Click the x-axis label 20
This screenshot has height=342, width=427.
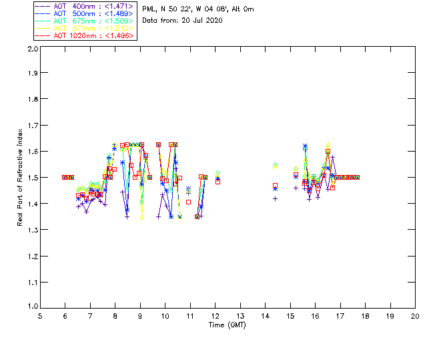click(x=415, y=316)
